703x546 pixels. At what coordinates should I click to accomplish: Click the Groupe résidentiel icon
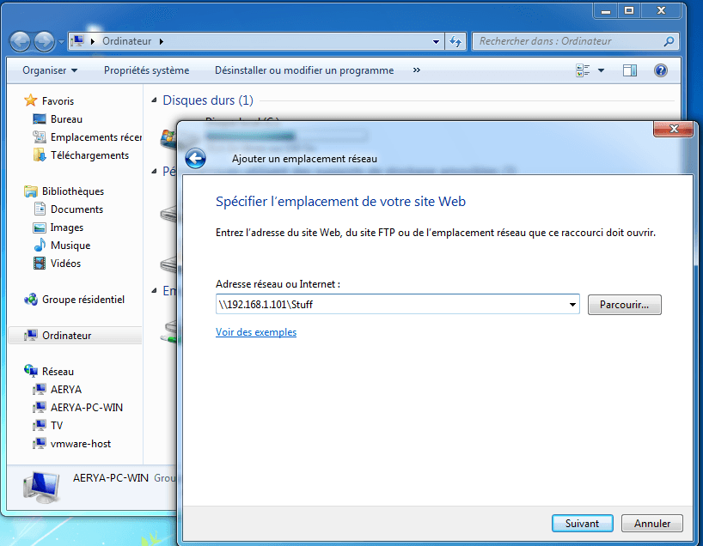pos(30,300)
